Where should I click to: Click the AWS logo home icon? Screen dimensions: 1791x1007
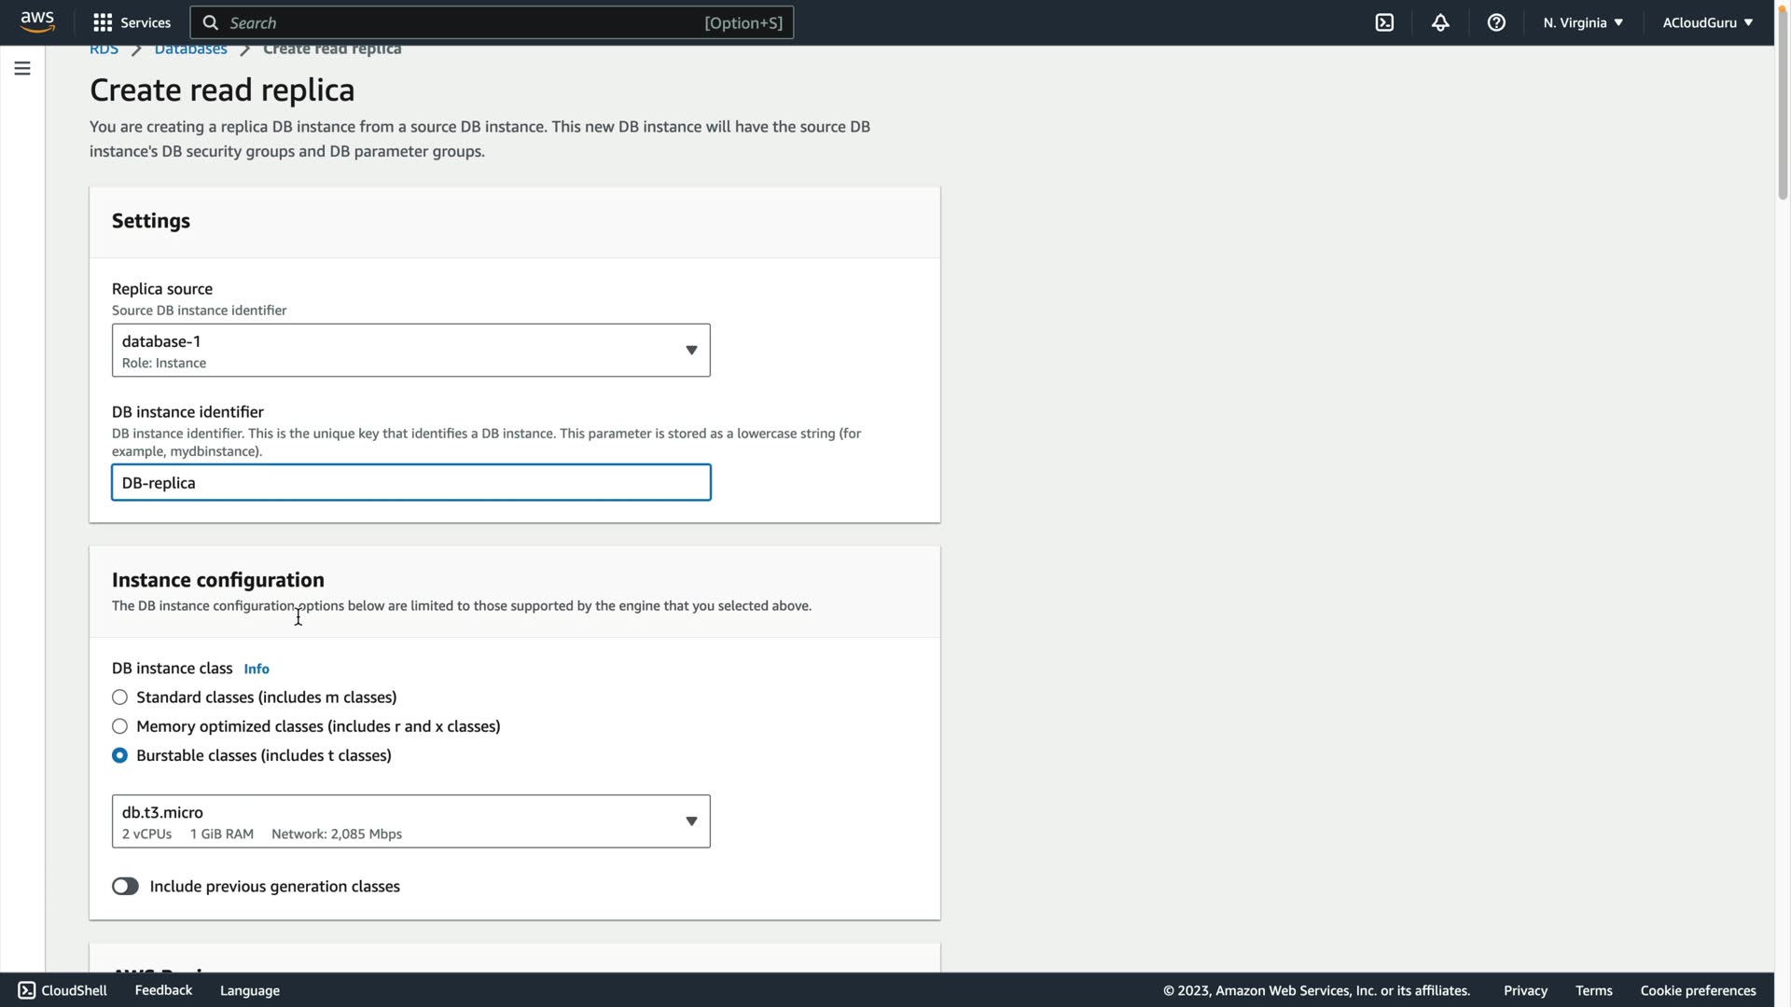click(x=37, y=21)
